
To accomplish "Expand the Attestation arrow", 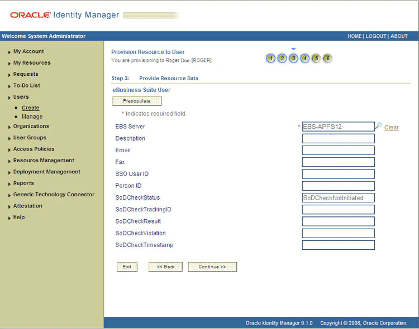I will [9, 207].
